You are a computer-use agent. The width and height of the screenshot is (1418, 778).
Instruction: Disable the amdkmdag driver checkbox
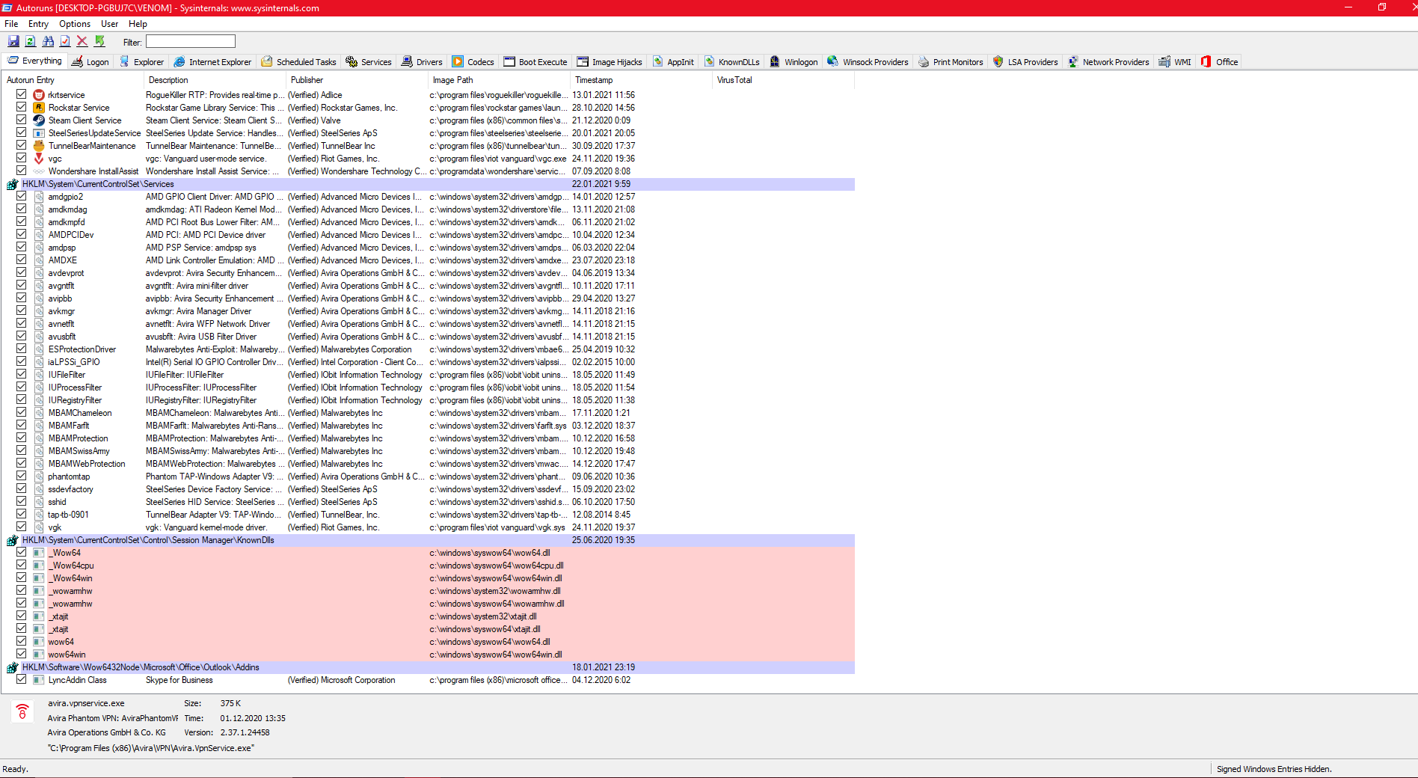[21, 209]
